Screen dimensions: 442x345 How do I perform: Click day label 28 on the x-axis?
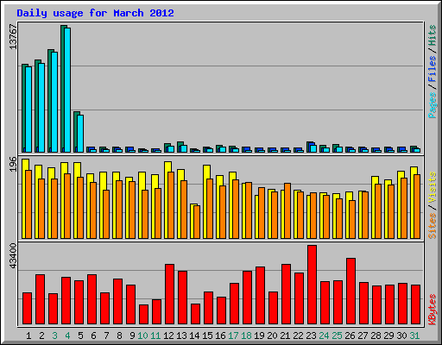tap(376, 336)
